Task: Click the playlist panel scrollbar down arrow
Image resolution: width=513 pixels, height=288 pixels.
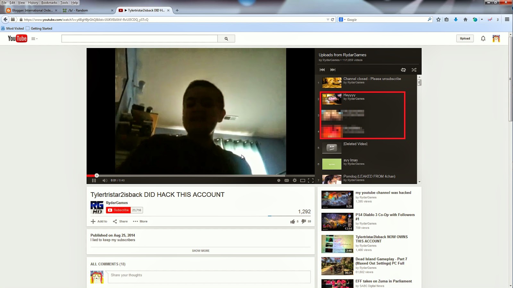Action: (x=419, y=182)
